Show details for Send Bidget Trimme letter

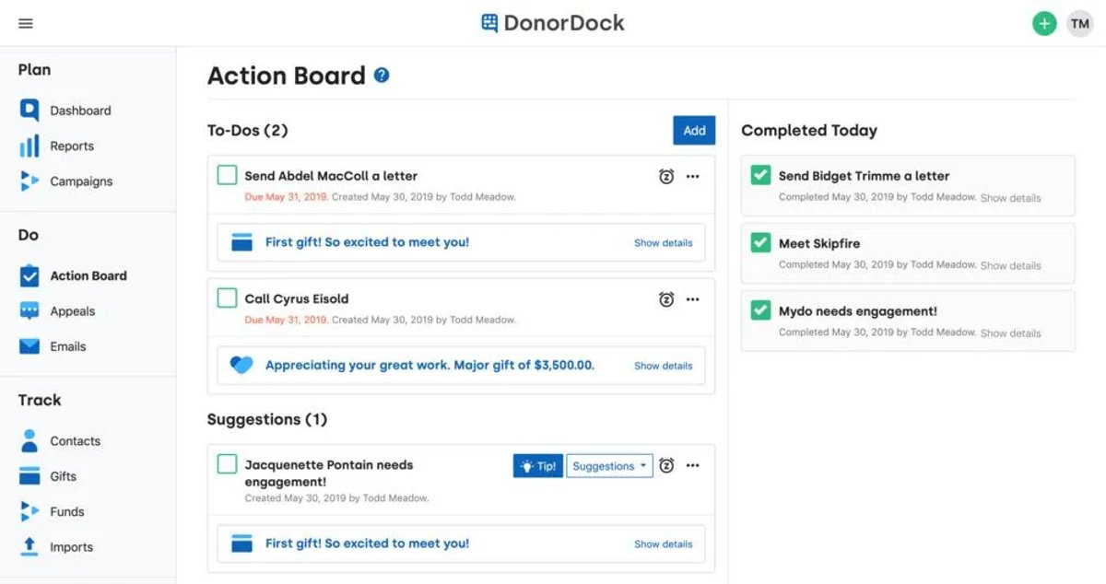pyautogui.click(x=1010, y=198)
